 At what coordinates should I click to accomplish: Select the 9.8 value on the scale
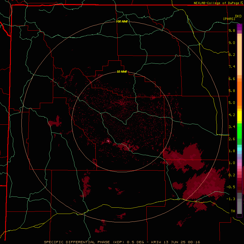pyautogui.click(x=232, y=30)
